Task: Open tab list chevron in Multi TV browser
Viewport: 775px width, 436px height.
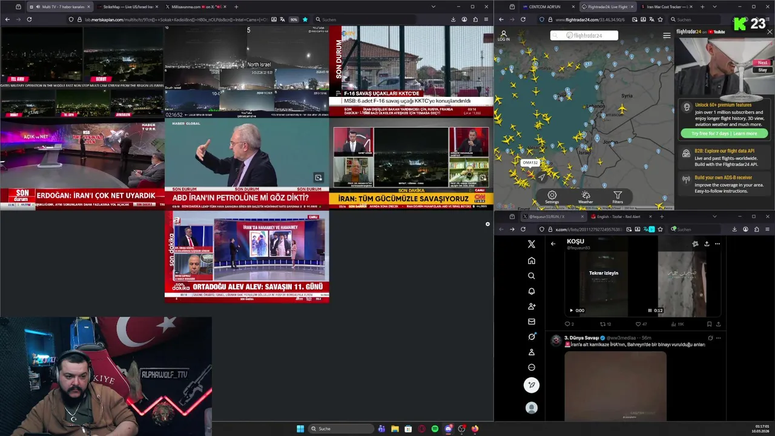Action: click(433, 7)
